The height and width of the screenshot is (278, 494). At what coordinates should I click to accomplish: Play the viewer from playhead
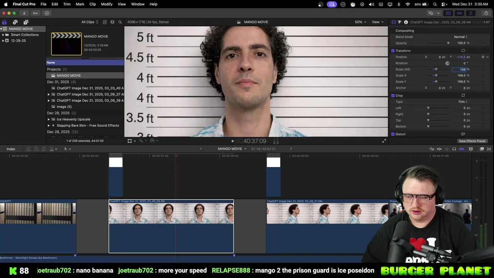pos(232,141)
